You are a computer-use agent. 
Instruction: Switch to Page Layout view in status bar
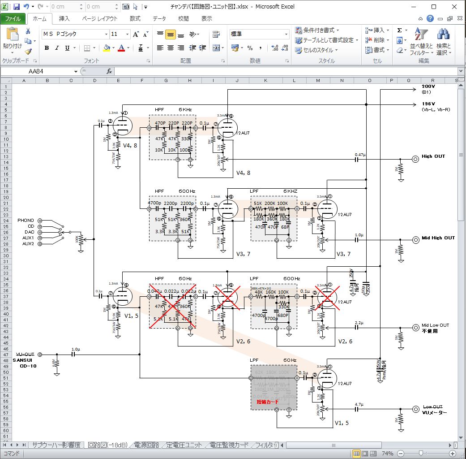click(x=365, y=454)
